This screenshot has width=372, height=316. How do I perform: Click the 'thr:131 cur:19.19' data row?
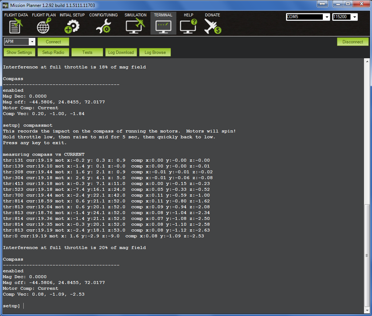(106, 161)
